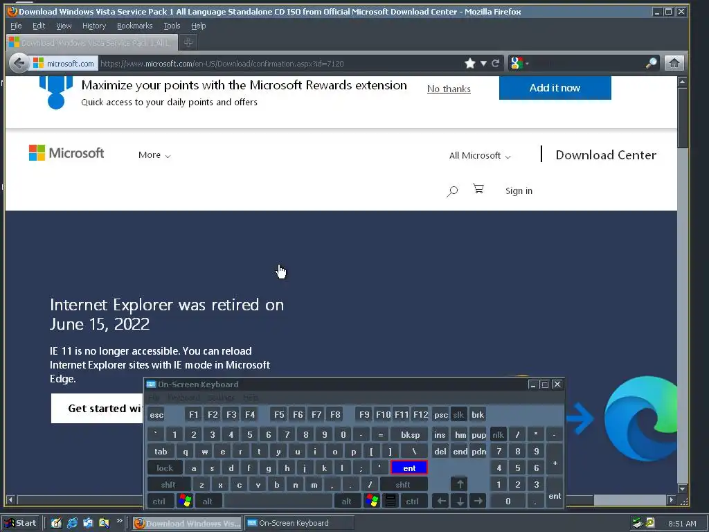Click the del key on On-Screen Keyboard

pyautogui.click(x=440, y=451)
